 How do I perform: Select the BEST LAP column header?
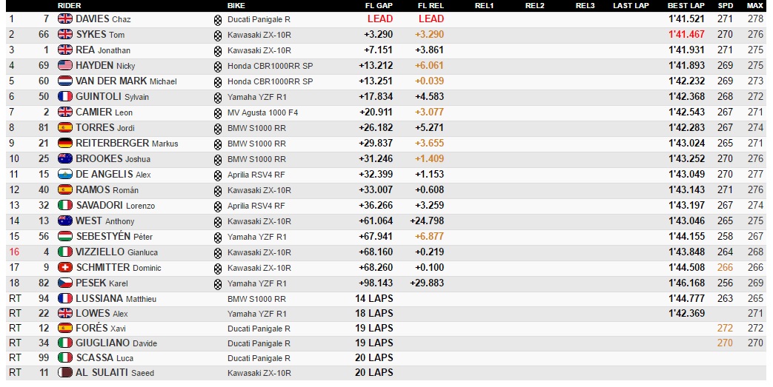click(685, 5)
